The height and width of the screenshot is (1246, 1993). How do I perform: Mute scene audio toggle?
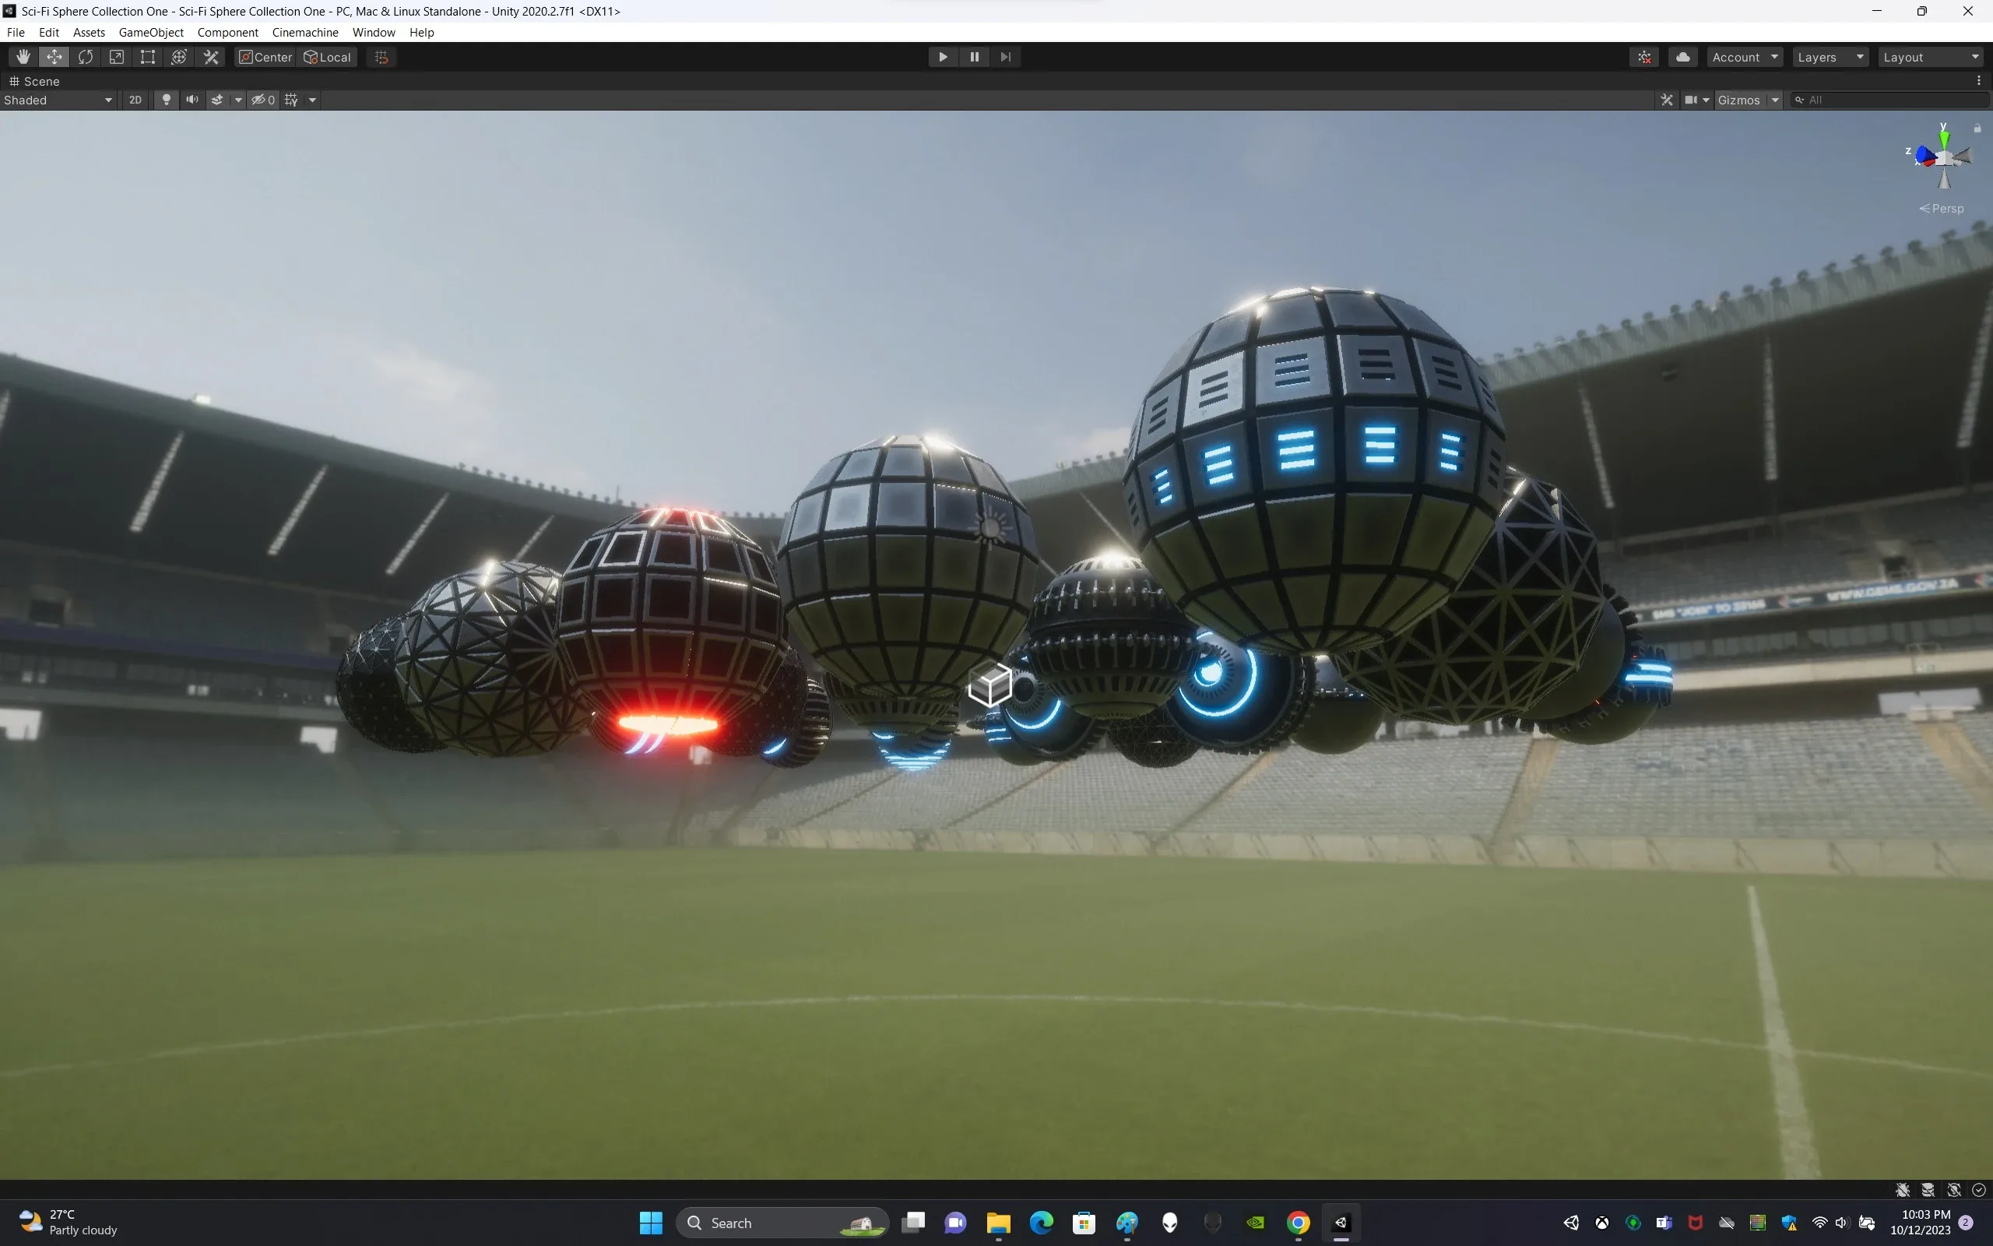(192, 100)
